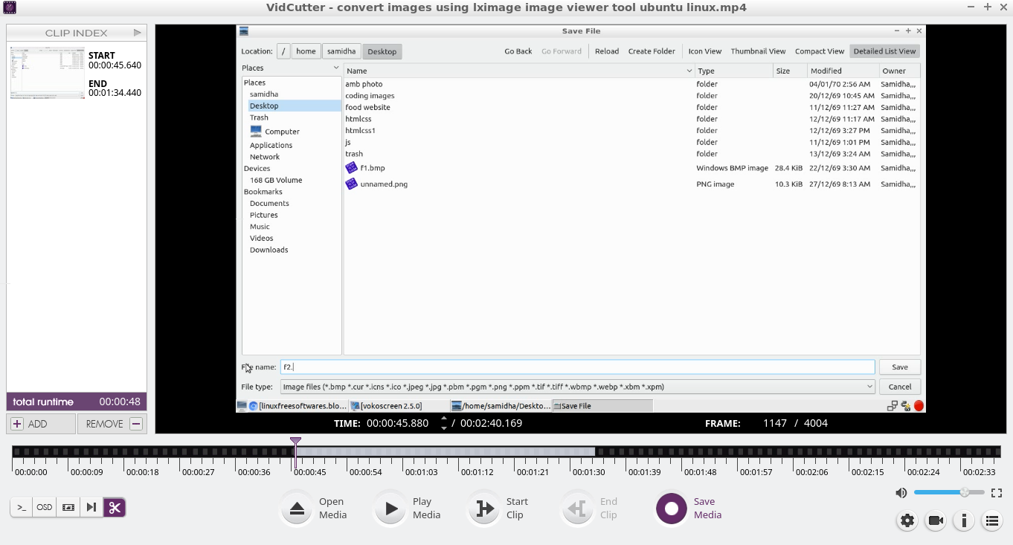Toggle the OSD on-screen display button
Screen dimensions: 1013x545
point(45,507)
